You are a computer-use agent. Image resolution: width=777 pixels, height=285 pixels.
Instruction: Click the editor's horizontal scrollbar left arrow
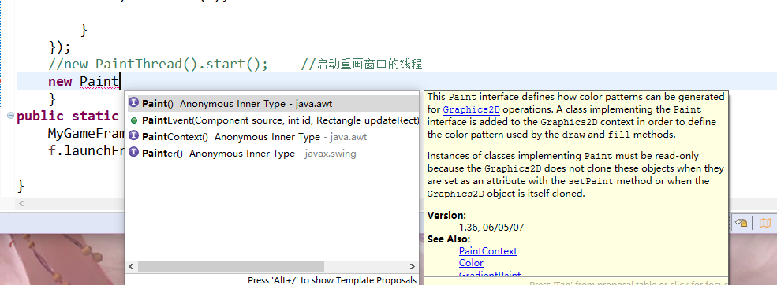point(21,203)
